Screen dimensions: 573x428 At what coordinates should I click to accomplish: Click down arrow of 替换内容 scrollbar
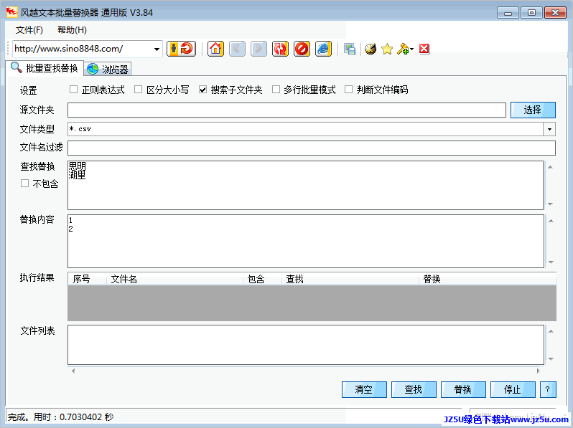[551, 262]
